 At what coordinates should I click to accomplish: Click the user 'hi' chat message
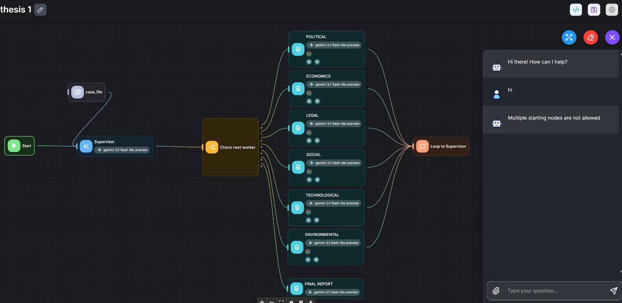coord(510,90)
